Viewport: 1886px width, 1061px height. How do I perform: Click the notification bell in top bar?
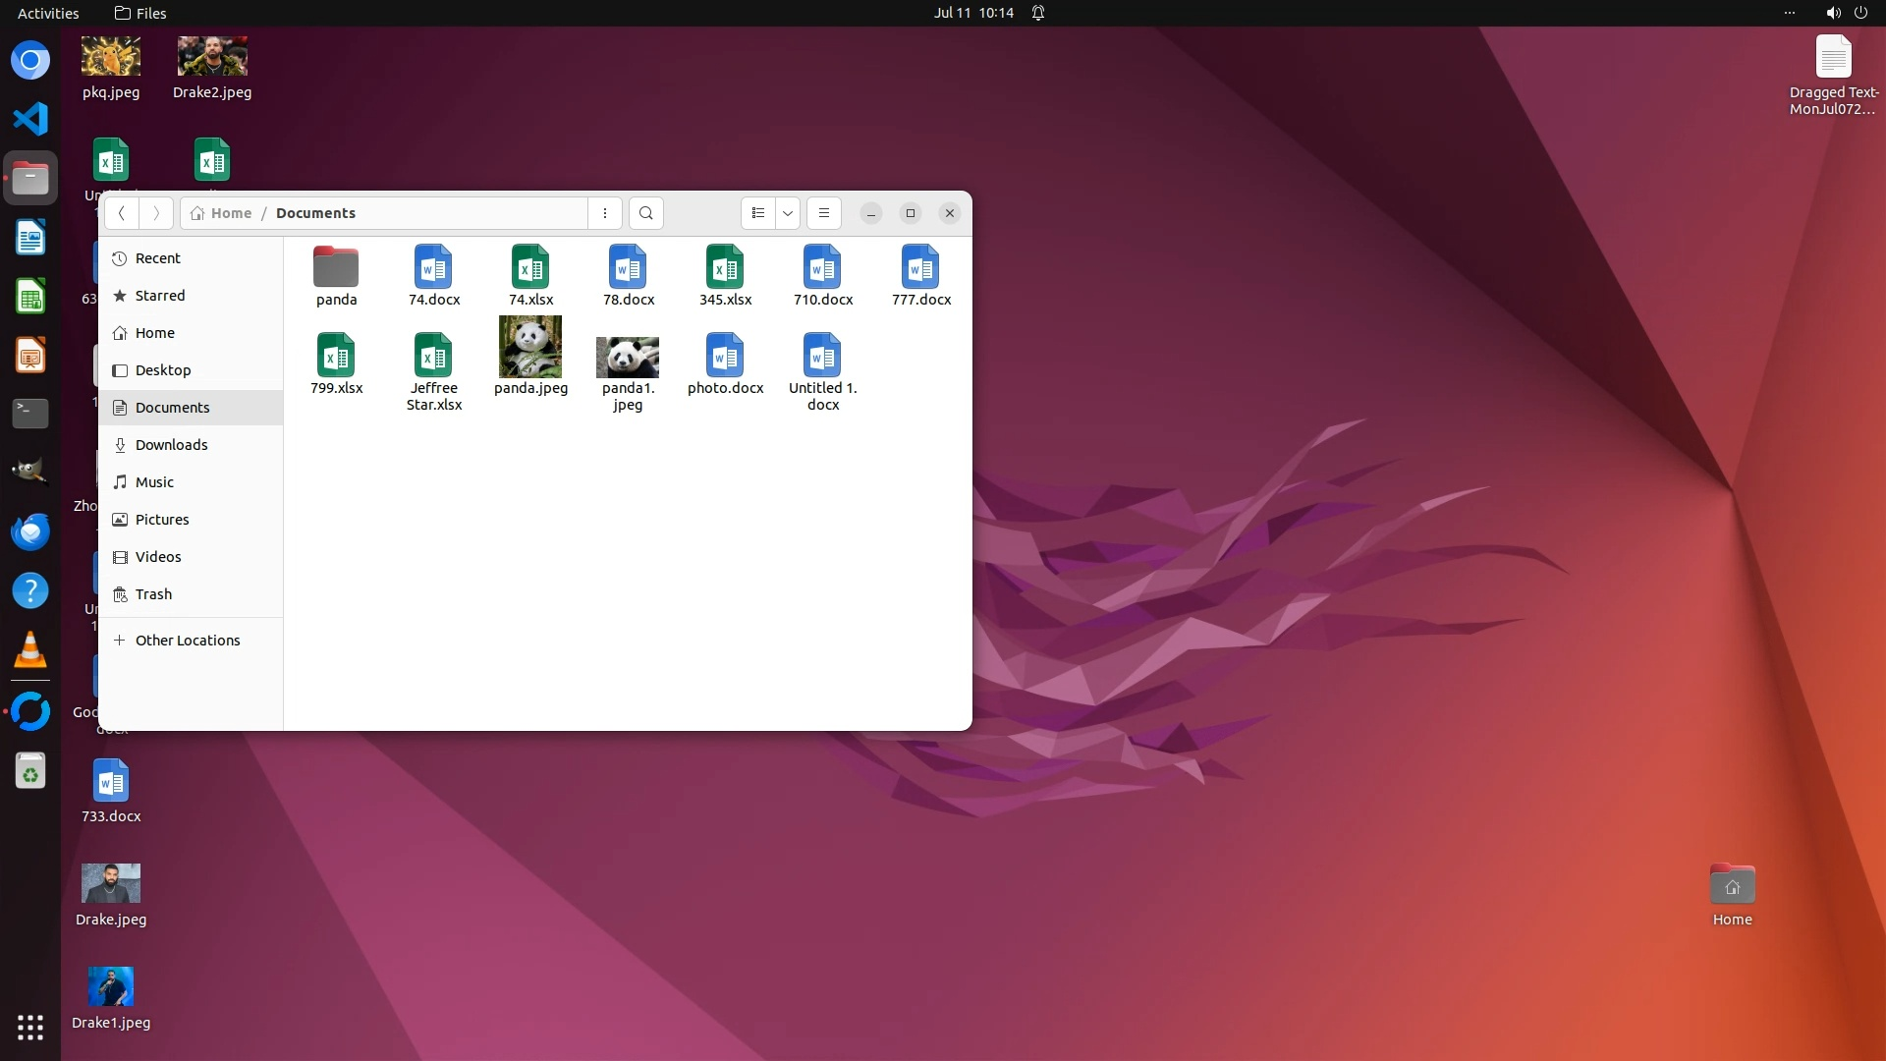[1038, 13]
